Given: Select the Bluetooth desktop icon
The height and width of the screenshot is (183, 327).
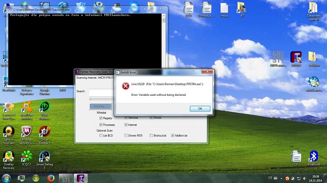Looking at the screenshot, I should (314, 158).
